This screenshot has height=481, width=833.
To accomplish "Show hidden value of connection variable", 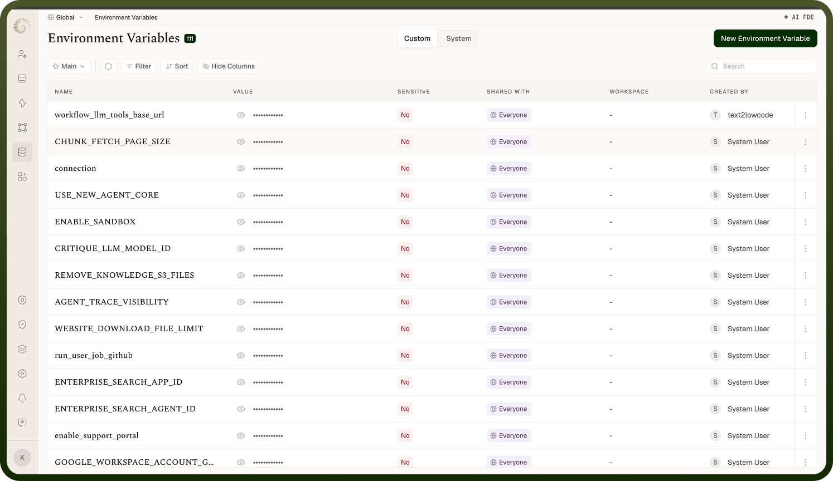I will click(x=241, y=169).
